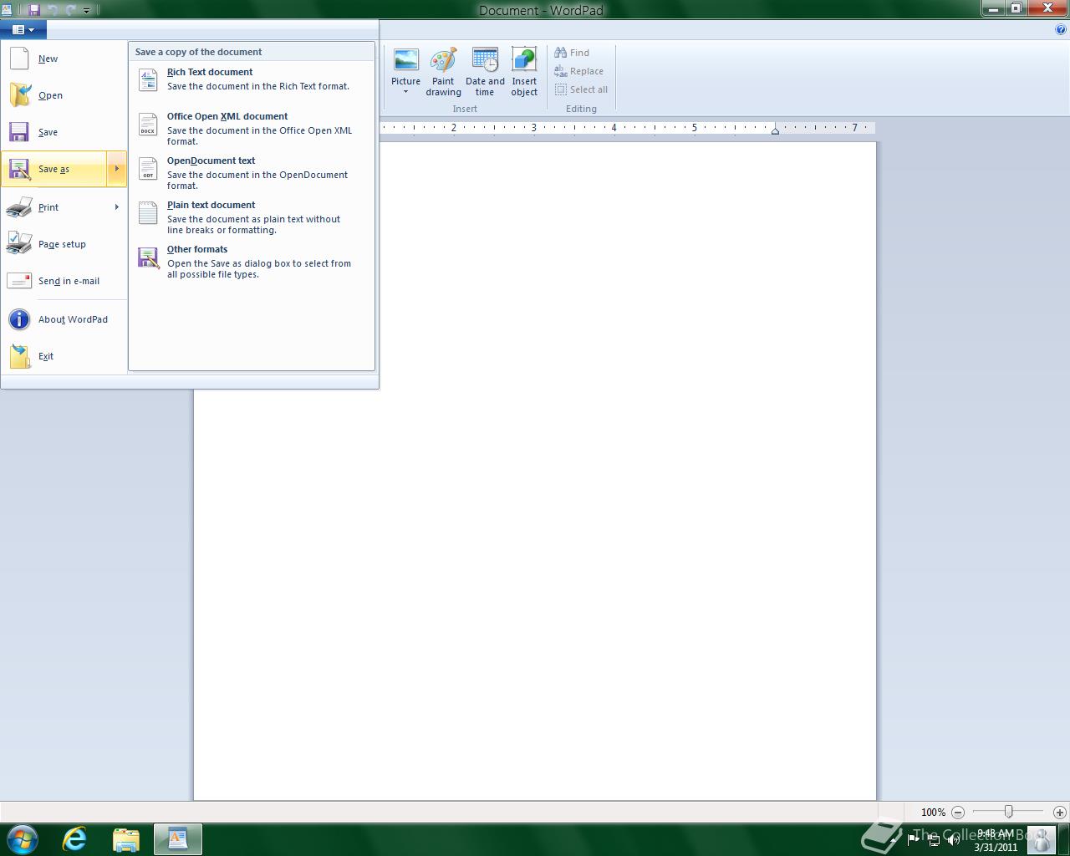Click the printer icon next to Print
The height and width of the screenshot is (856, 1070).
(x=19, y=207)
